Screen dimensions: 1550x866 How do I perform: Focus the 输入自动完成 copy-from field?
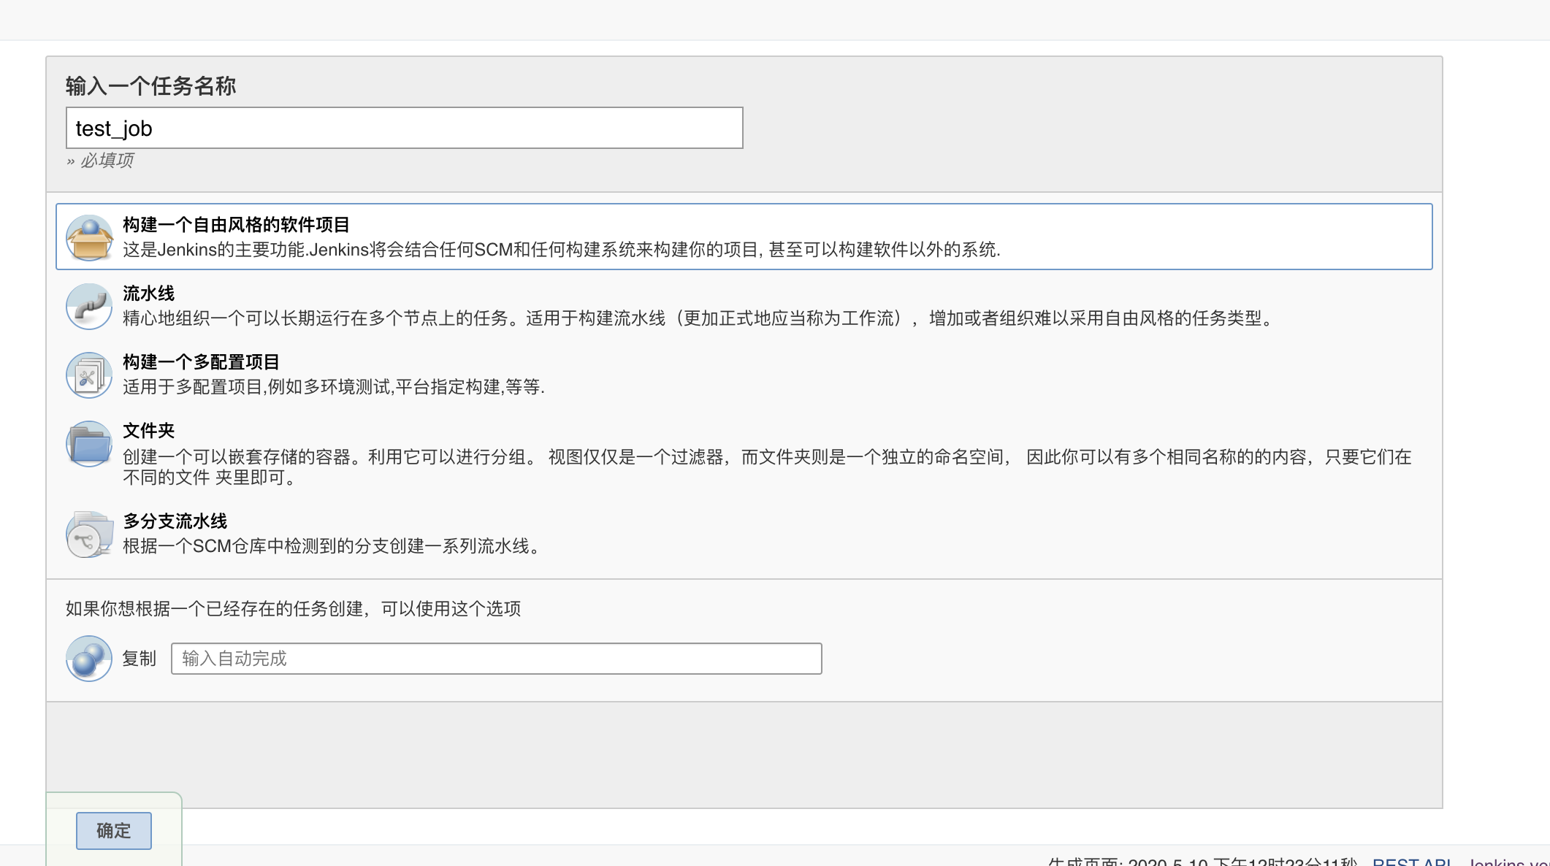pyautogui.click(x=496, y=659)
